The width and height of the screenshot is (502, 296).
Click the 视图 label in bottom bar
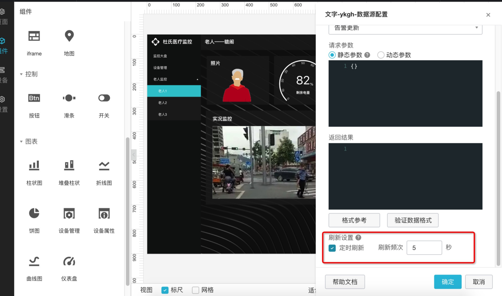coord(146,290)
